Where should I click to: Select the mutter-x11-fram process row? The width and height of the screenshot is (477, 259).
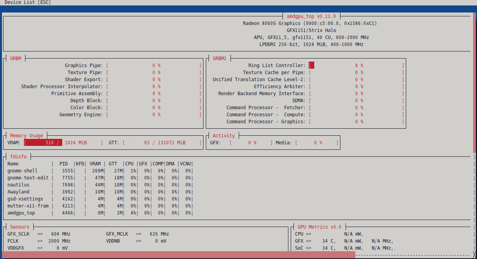point(100,206)
